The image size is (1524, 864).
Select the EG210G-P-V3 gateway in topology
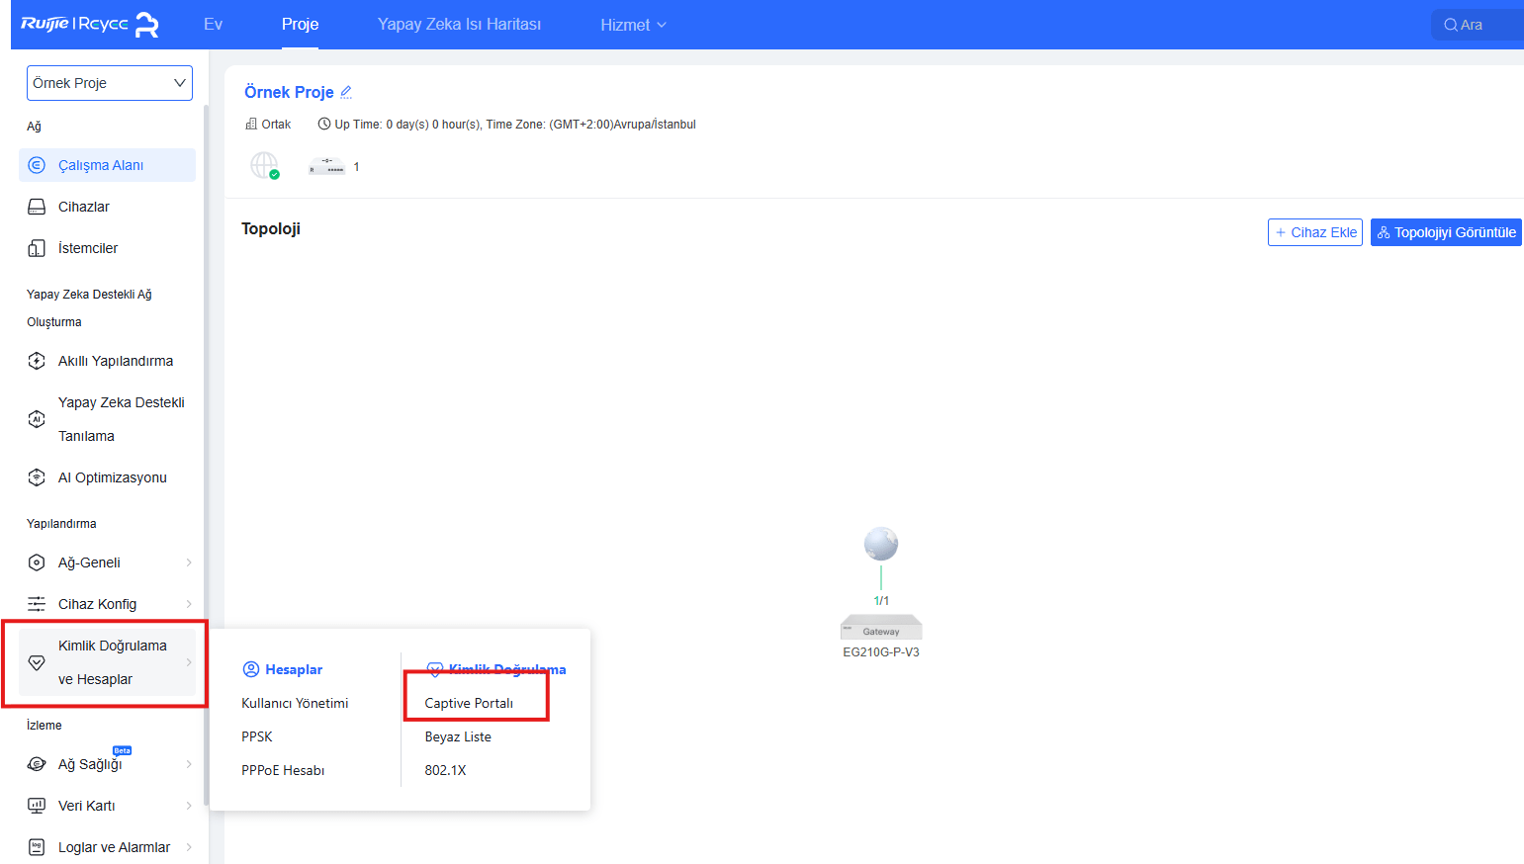click(881, 629)
